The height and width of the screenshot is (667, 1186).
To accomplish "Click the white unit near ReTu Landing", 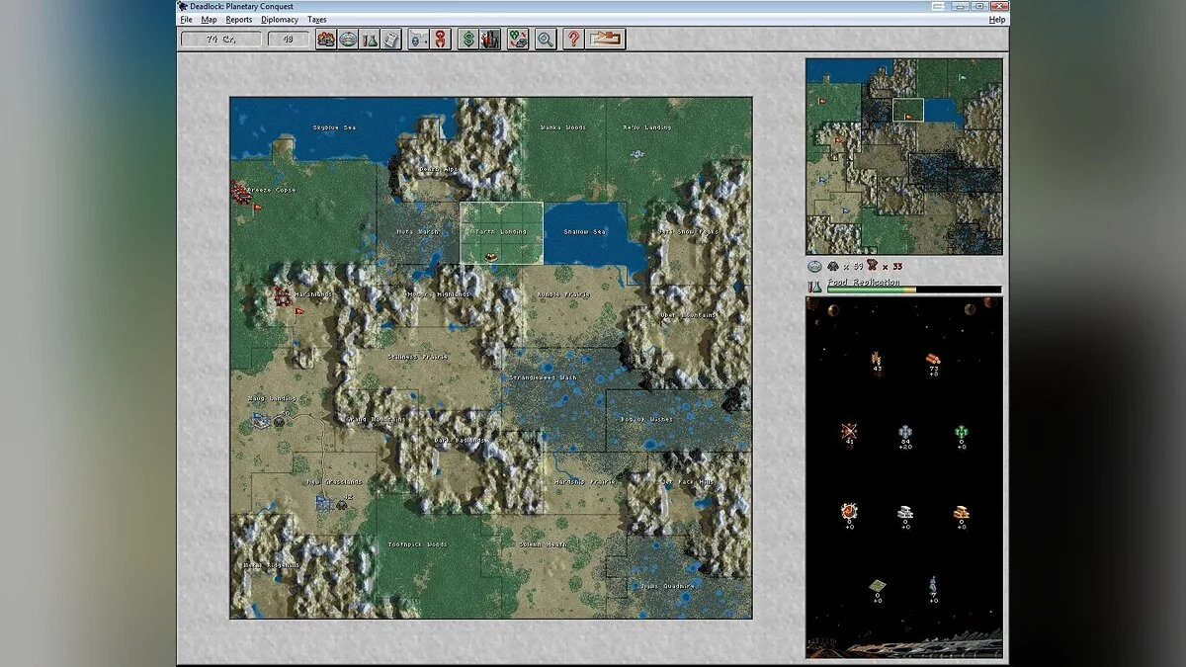I will tap(637, 154).
